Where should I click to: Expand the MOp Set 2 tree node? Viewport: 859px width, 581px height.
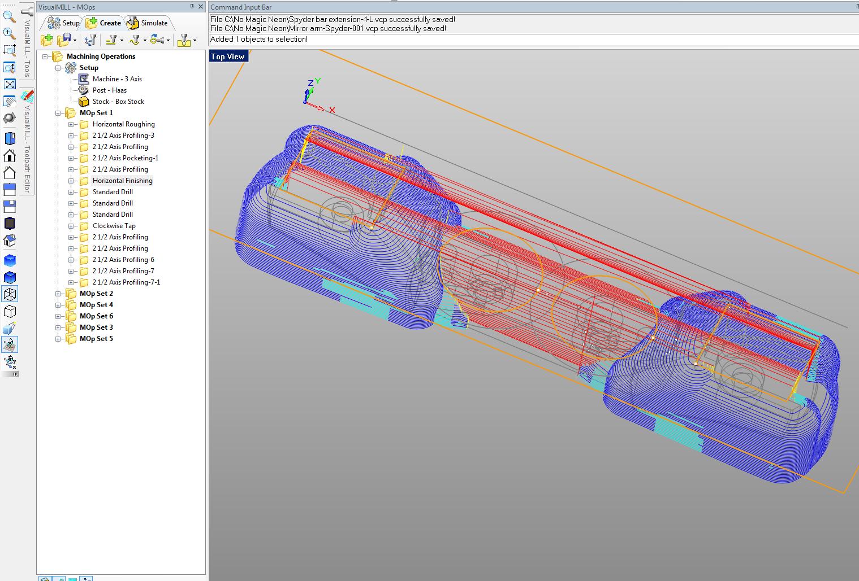[58, 294]
